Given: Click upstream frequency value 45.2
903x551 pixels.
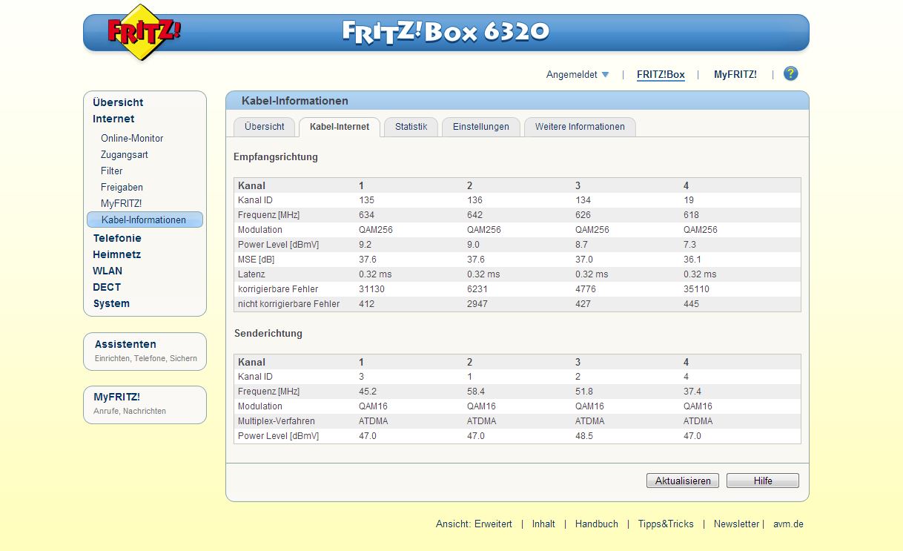Looking at the screenshot, I should point(368,392).
